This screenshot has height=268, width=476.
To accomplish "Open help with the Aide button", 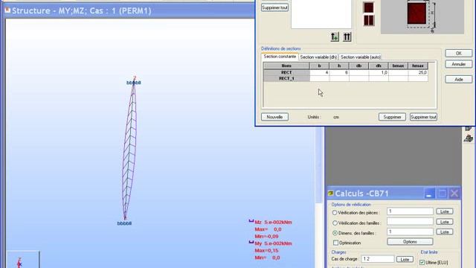I will [x=459, y=80].
